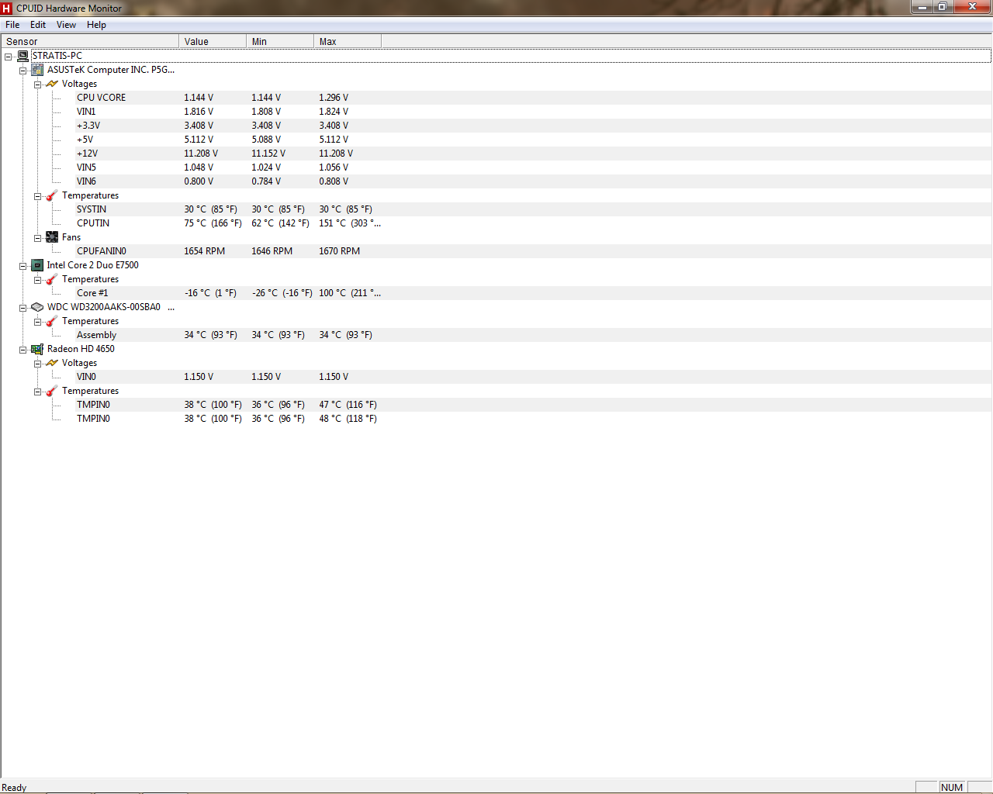Screen dimensions: 993x794
Task: Collapse Temperatures under Intel Core 2 Duo
Action: coord(37,280)
